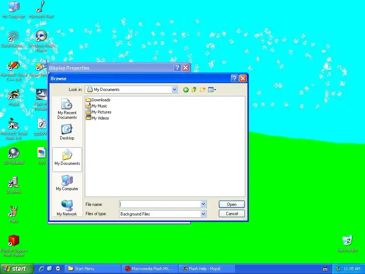365x274 pixels.
Task: Jump to My Recent Documents in places bar
Action: click(x=67, y=109)
